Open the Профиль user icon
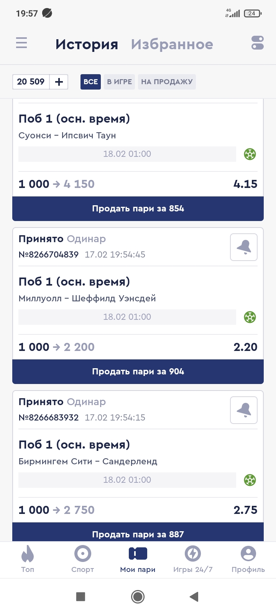Screen dimensions: 276x615 point(248,554)
